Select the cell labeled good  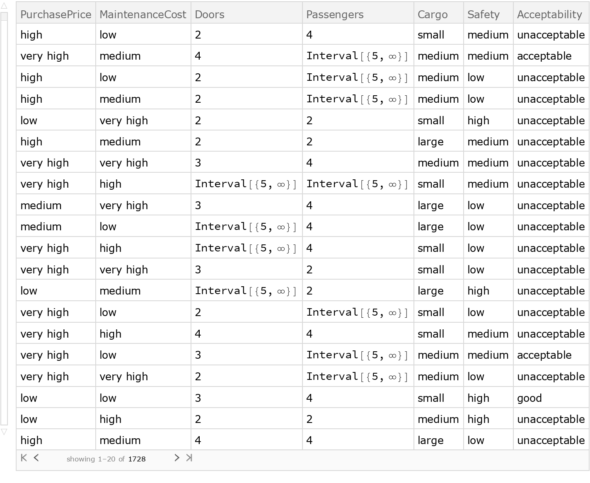coord(529,398)
